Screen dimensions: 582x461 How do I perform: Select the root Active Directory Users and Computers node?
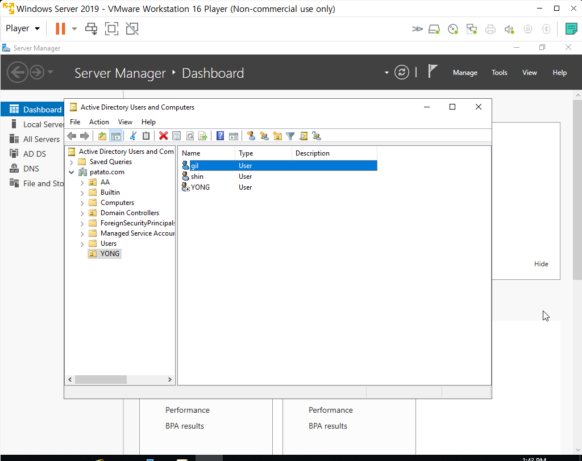(x=121, y=152)
